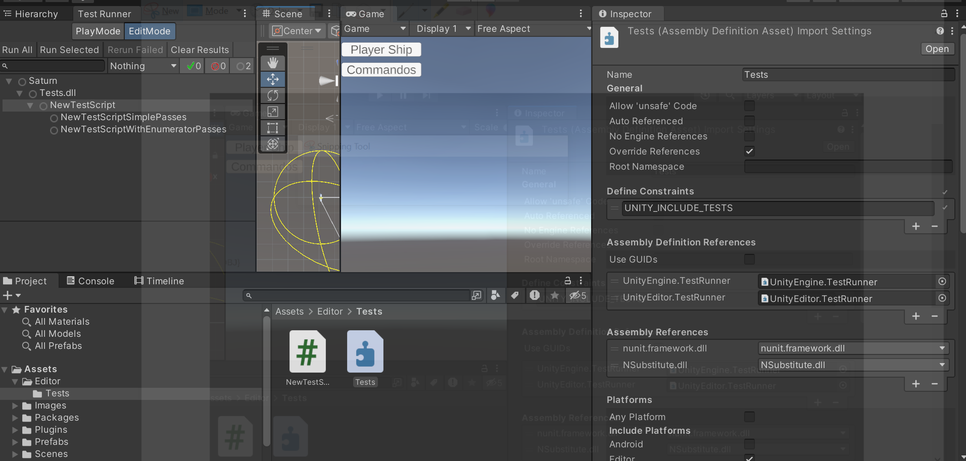Click the favorites star filter in Project panel

point(554,295)
